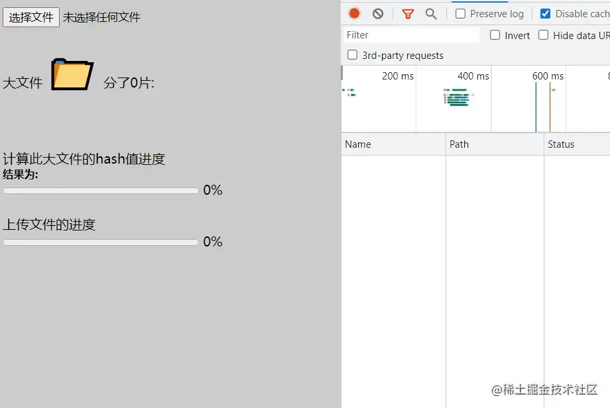Enable the Preserve log checkbox
The height and width of the screenshot is (408, 610).
(460, 14)
